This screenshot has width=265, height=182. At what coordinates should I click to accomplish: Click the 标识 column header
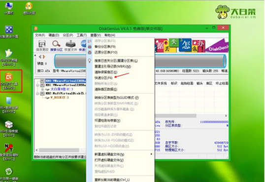coord(174,83)
